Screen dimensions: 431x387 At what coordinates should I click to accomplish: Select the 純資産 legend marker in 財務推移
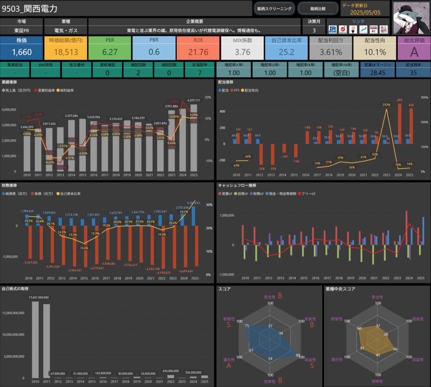click(3, 194)
